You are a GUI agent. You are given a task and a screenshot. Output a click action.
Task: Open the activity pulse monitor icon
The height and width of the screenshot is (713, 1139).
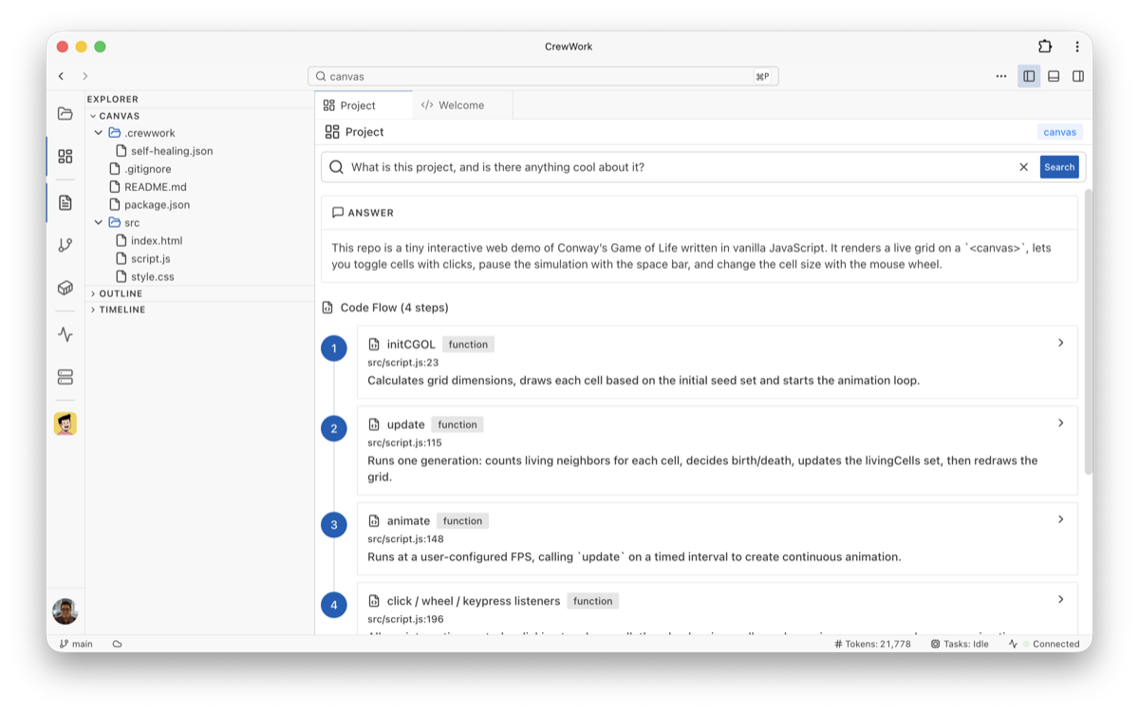[x=65, y=334]
